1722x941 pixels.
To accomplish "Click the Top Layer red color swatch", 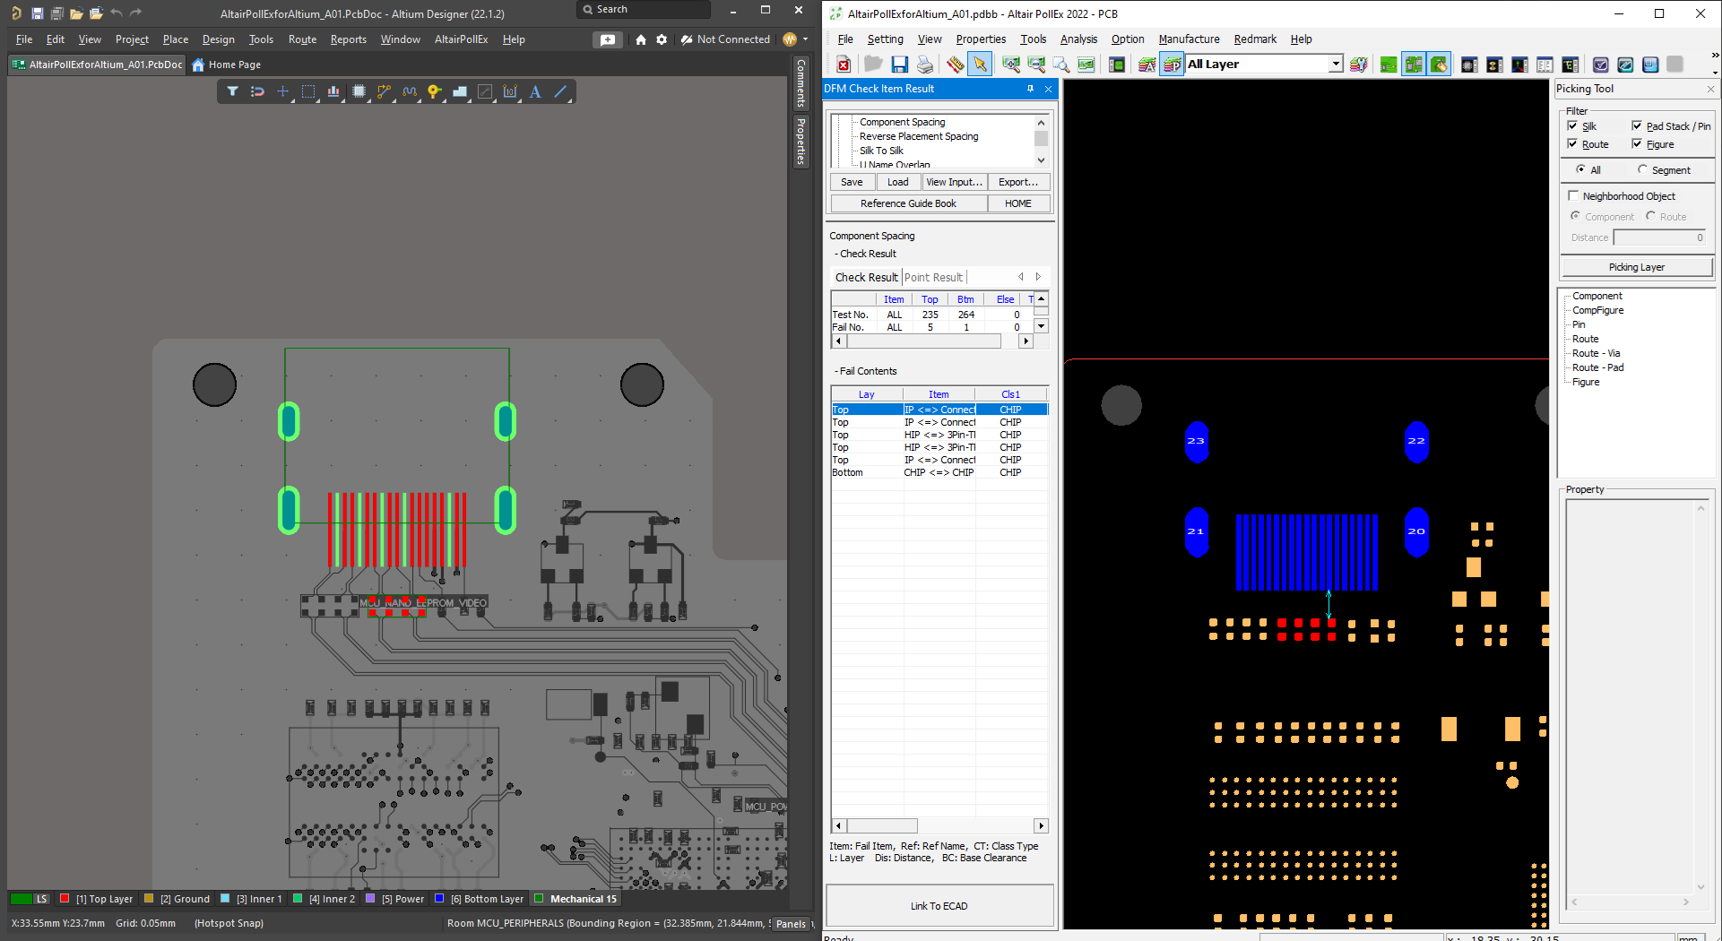I will point(65,899).
